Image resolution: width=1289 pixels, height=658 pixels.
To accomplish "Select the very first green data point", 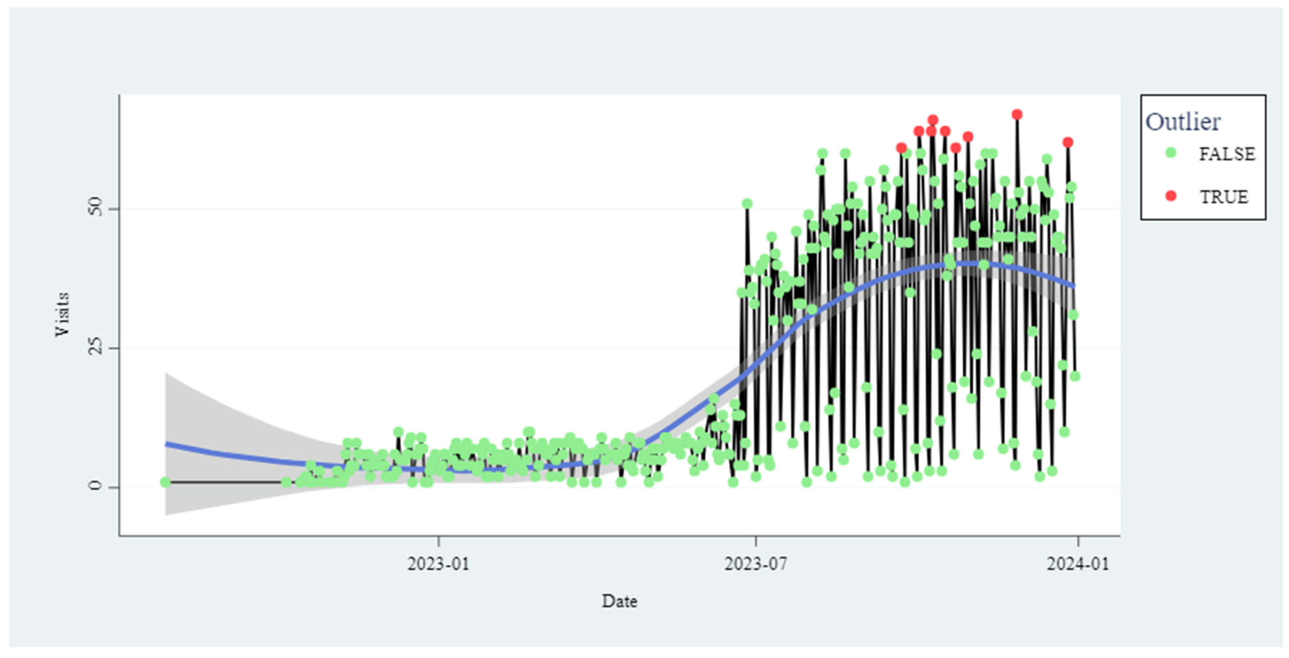I will [166, 482].
